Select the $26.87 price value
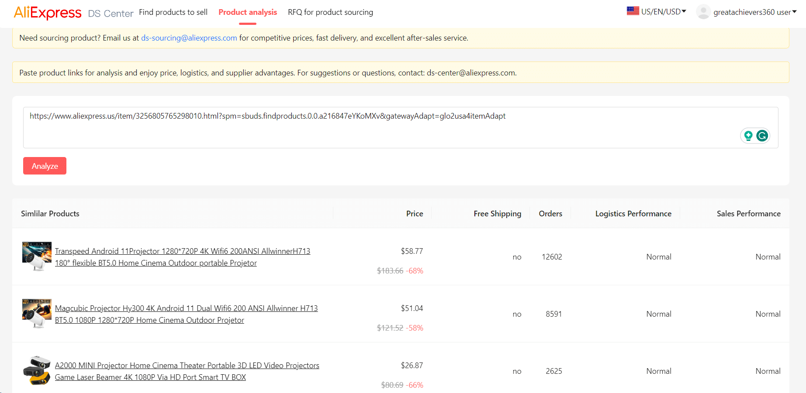The image size is (806, 393). click(x=412, y=366)
